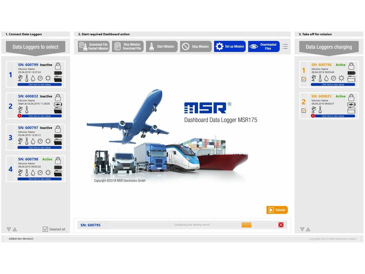Click the filled folder icon on SN 600798

tap(58, 173)
